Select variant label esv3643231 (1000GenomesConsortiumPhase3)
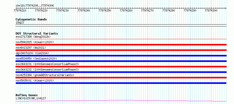The image size is (234, 104). [47, 64]
